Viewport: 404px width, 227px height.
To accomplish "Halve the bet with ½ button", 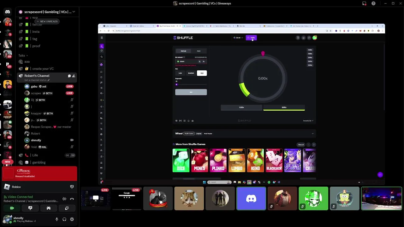I will (199, 61).
